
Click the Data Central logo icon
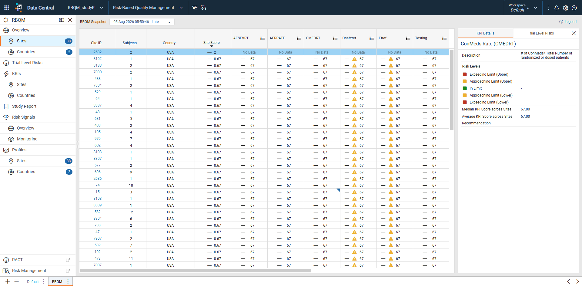(x=18, y=8)
